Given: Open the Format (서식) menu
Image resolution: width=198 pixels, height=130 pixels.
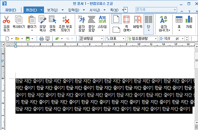Looking at the screenshot, I should pos(94,10).
